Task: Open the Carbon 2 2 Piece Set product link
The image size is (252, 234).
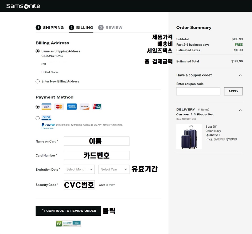Action: (x=195, y=114)
